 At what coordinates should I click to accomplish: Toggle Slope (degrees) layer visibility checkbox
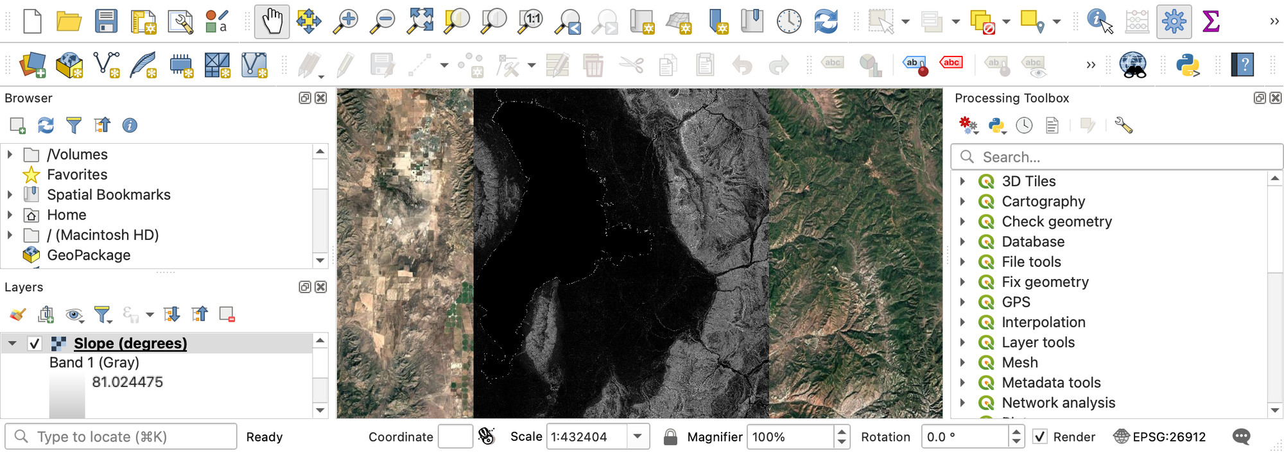click(35, 343)
